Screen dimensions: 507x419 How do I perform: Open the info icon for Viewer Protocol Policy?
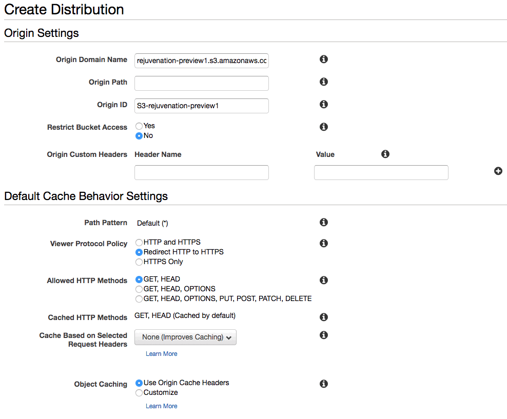coord(324,243)
